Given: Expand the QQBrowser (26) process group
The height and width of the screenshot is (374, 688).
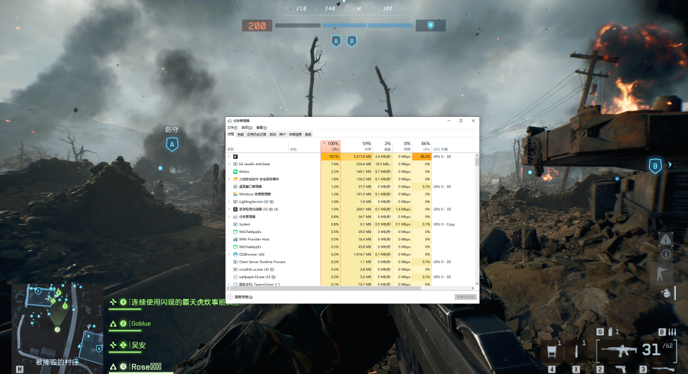Looking at the screenshot, I should point(229,254).
